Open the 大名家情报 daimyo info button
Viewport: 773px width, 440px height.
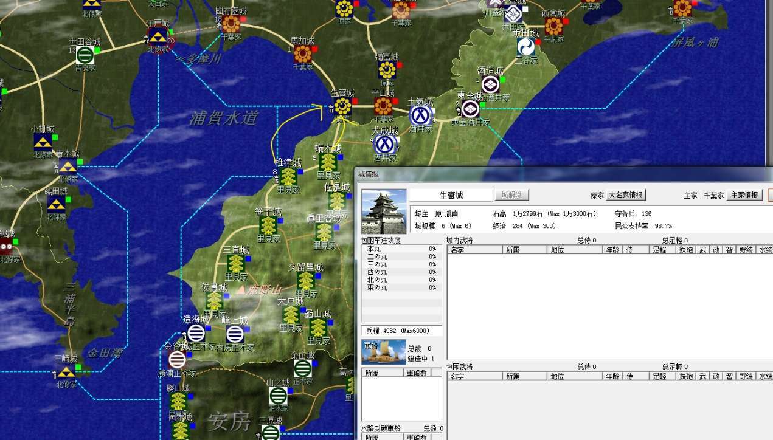tap(626, 195)
